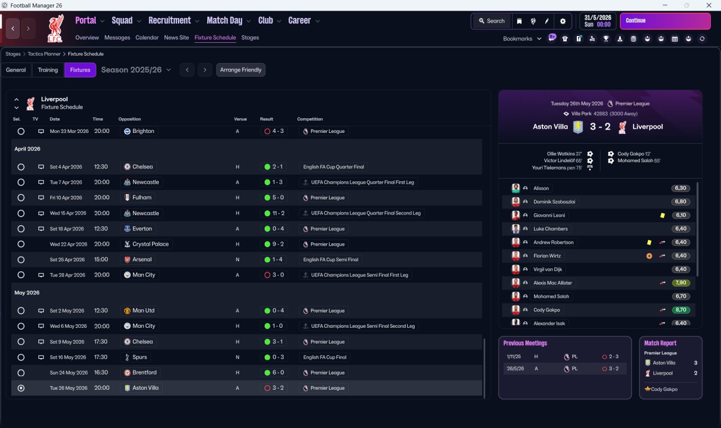
Task: Open the bookmark icon next to Search
Action: [x=519, y=21]
